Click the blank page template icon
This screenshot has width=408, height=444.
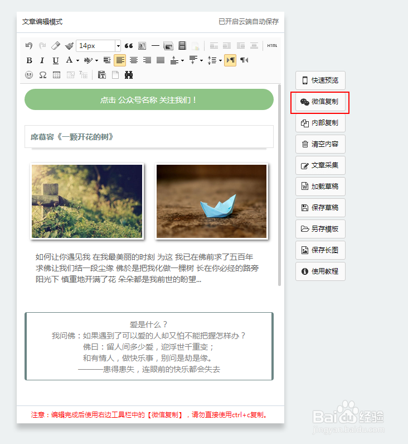click(x=115, y=75)
